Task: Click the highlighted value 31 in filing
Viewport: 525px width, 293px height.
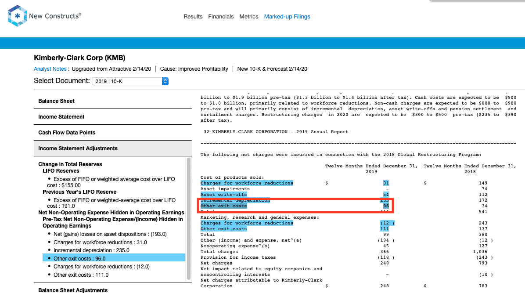Action: click(x=386, y=183)
